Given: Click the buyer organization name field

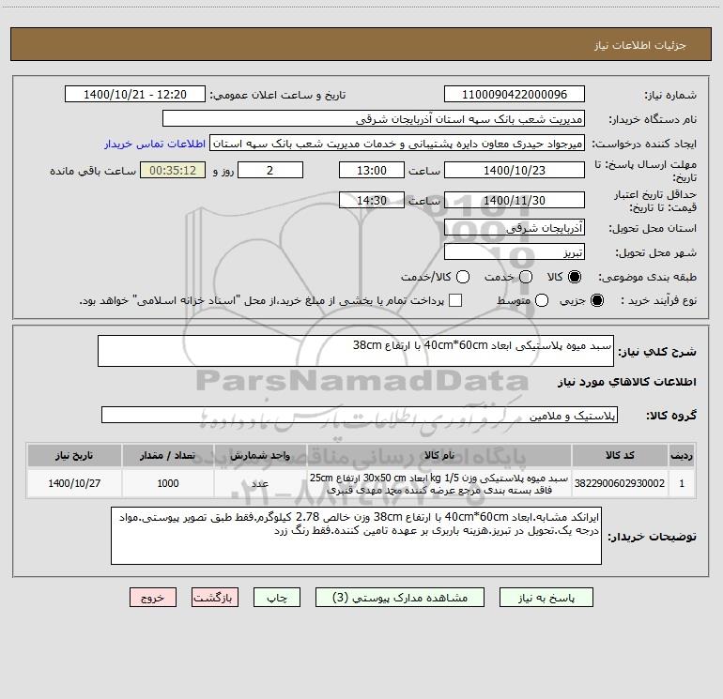Looking at the screenshot, I should (374, 119).
